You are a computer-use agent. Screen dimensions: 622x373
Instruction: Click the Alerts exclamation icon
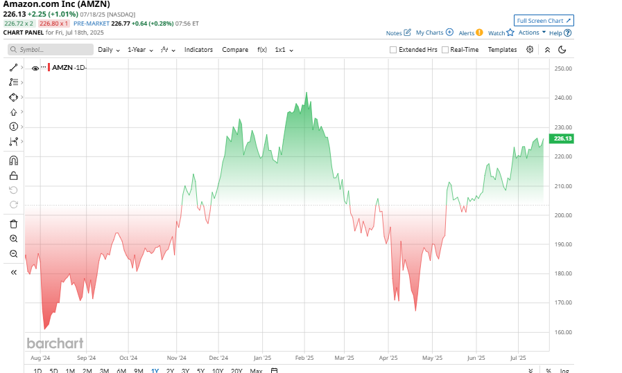click(x=480, y=33)
